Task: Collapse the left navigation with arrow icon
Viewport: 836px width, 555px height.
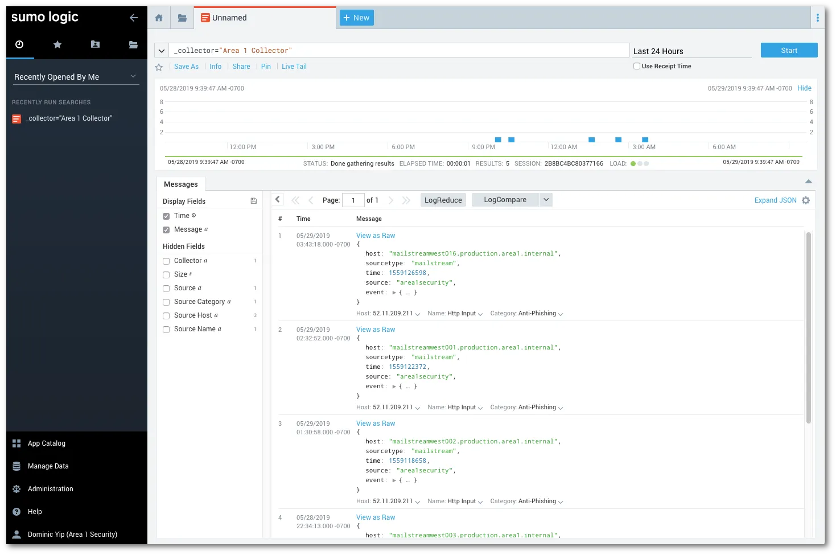Action: 134,18
